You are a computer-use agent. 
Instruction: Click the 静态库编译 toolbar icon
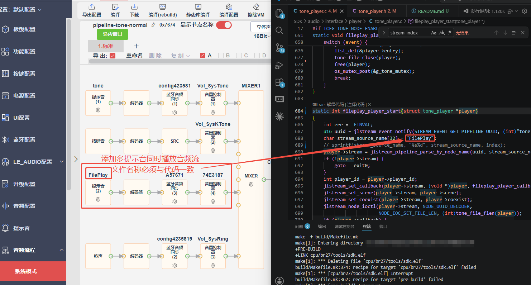198,6
